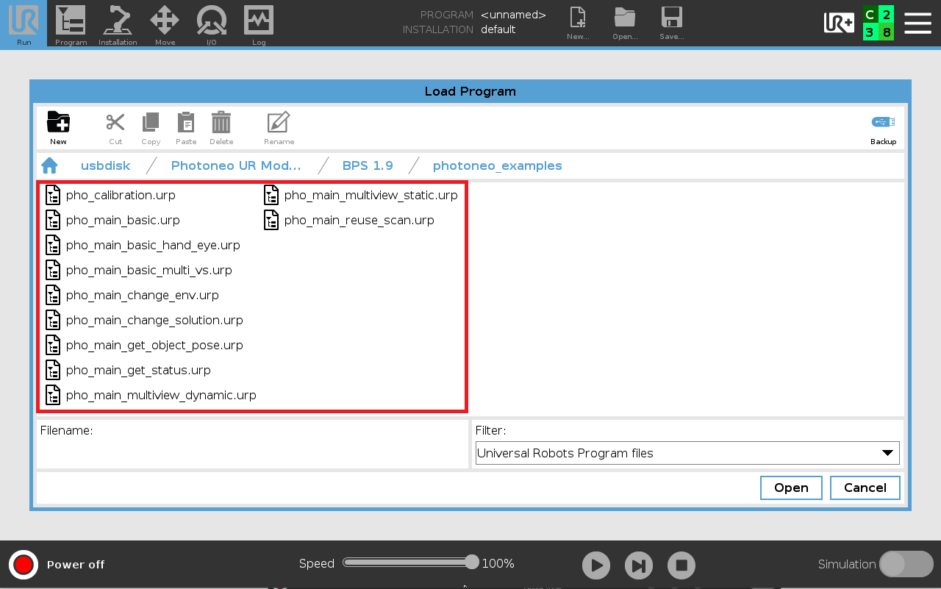Click the Open... folder icon in header
The height and width of the screenshot is (589, 941).
(625, 24)
